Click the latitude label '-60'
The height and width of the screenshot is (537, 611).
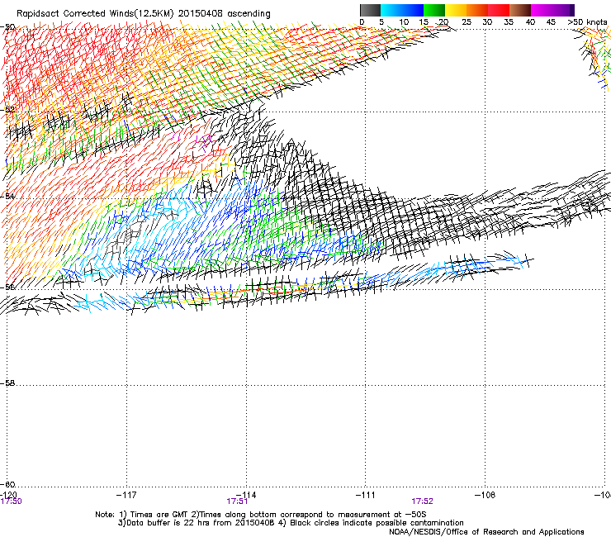[x=7, y=484]
